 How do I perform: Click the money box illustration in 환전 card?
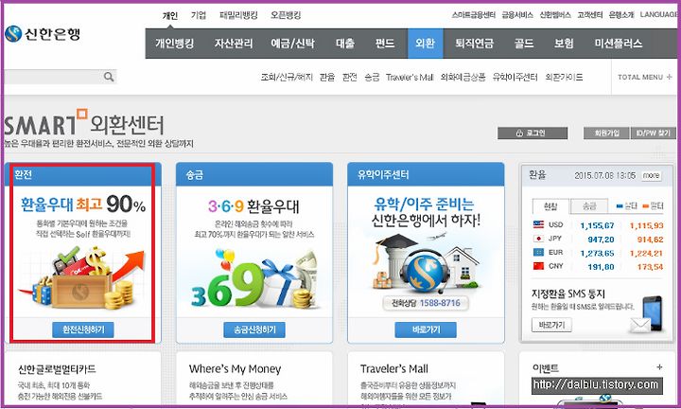pyautogui.click(x=82, y=277)
